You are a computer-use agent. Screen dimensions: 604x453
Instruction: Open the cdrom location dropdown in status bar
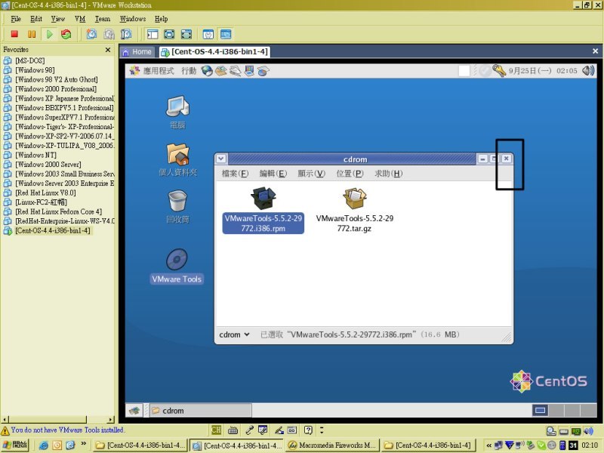[234, 334]
